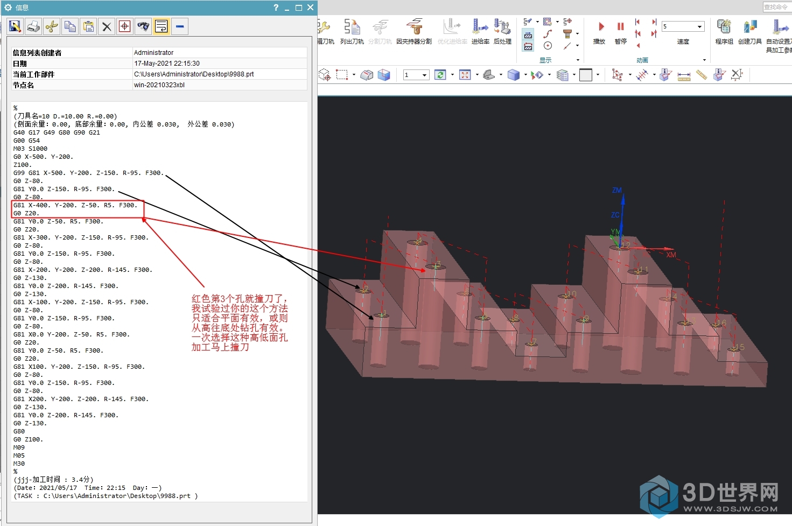Click Create Tool (创建刀具)
The image size is (792, 526).
749,31
